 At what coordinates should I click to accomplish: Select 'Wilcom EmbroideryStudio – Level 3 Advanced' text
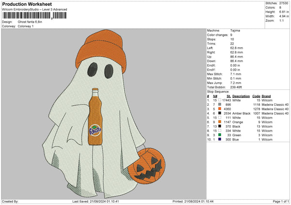point(34,10)
